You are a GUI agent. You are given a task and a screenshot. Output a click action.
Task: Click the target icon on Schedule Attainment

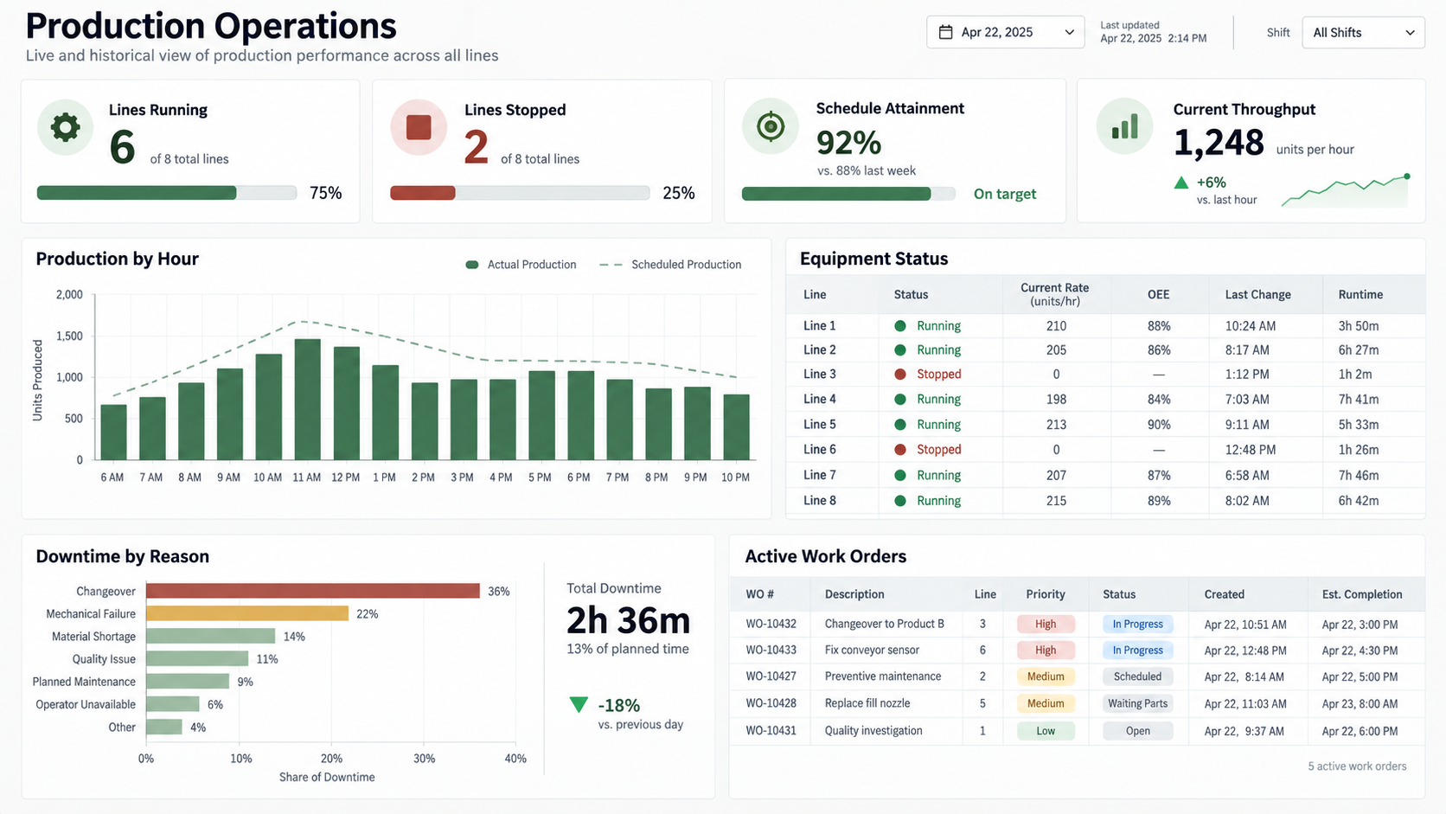point(771,126)
